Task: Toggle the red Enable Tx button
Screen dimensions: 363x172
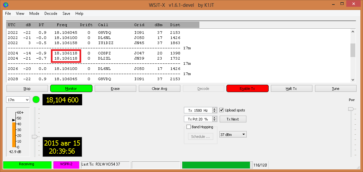Action: pos(247,89)
